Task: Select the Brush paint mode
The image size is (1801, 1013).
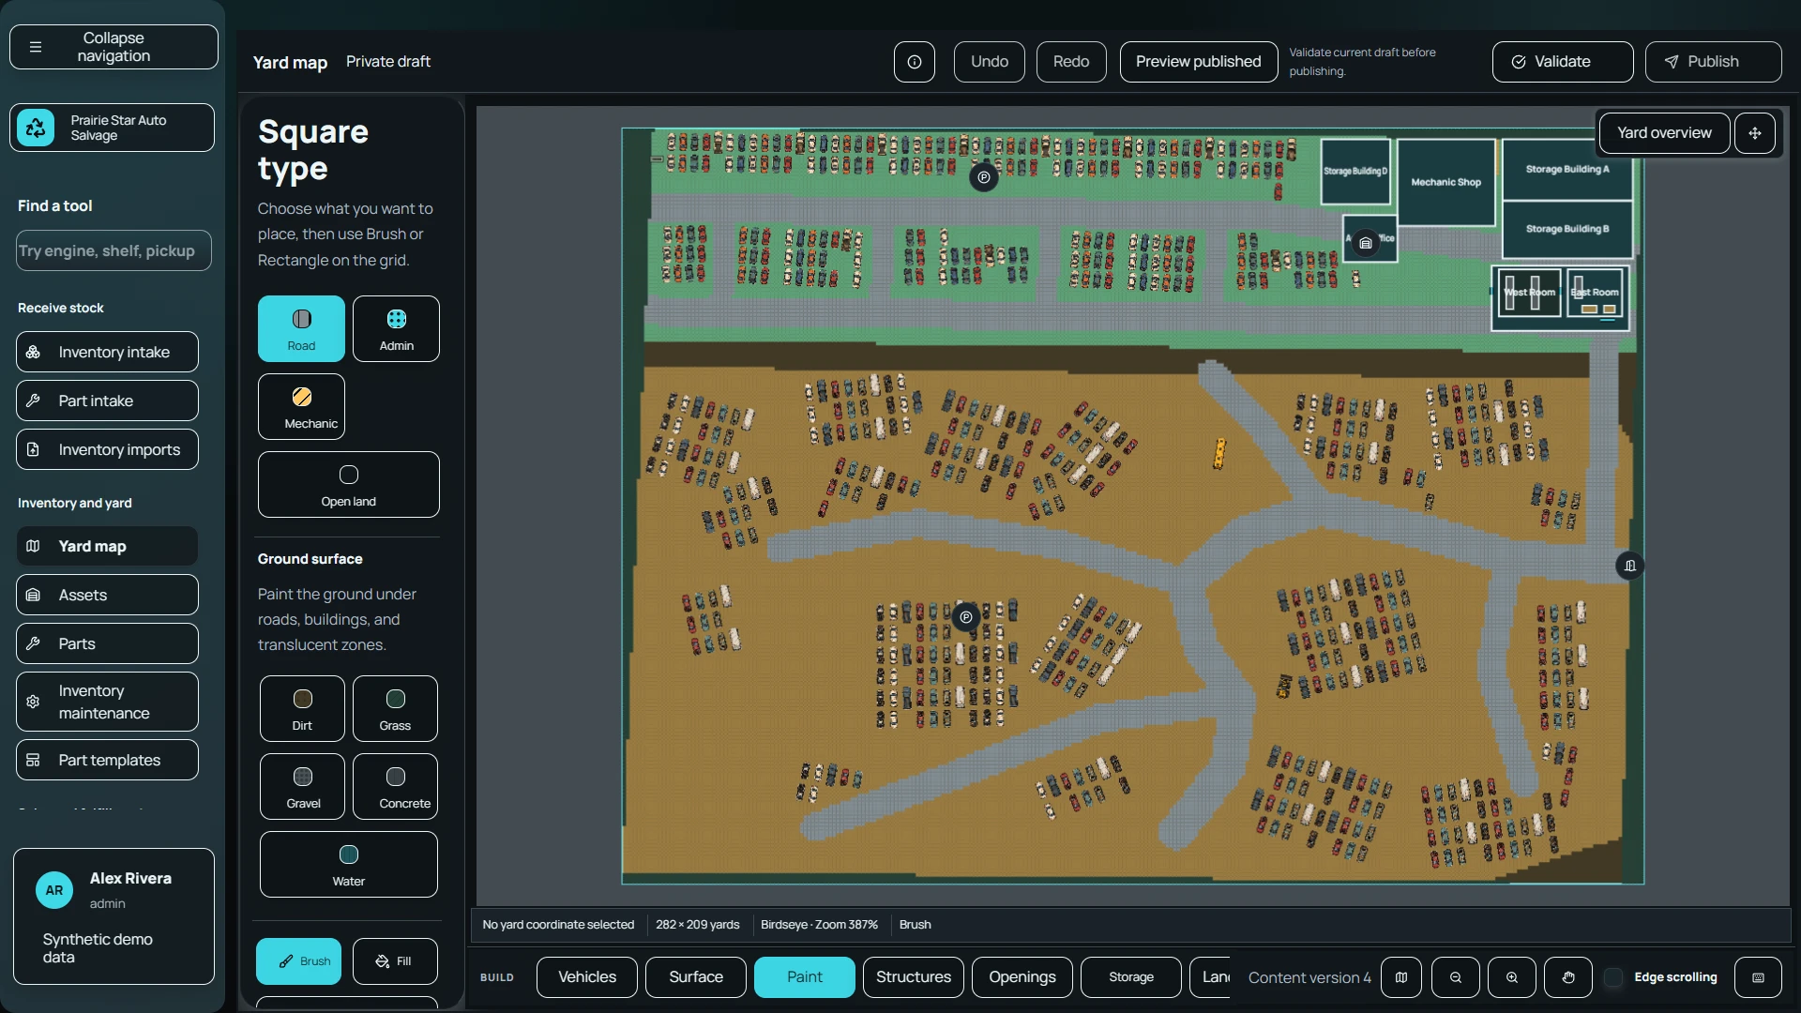Action: pyautogui.click(x=298, y=961)
